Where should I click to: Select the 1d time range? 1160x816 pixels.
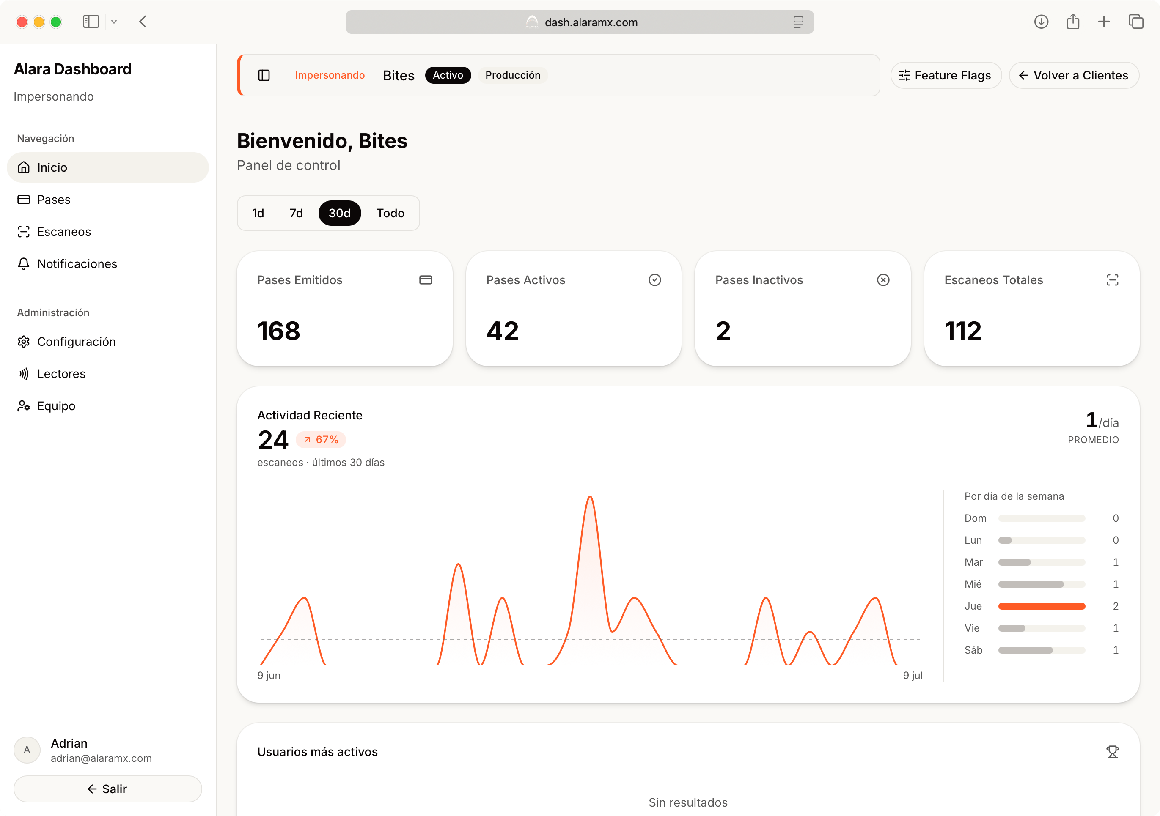(x=258, y=213)
